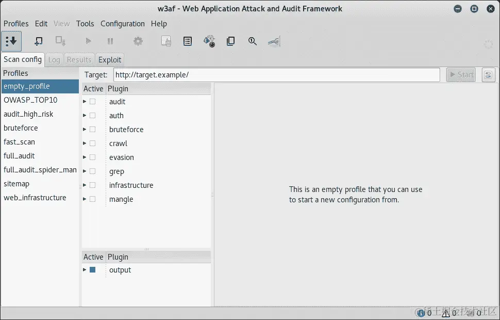Open the Compare magnifier icon
This screenshot has width=500, height=320.
(x=252, y=41)
